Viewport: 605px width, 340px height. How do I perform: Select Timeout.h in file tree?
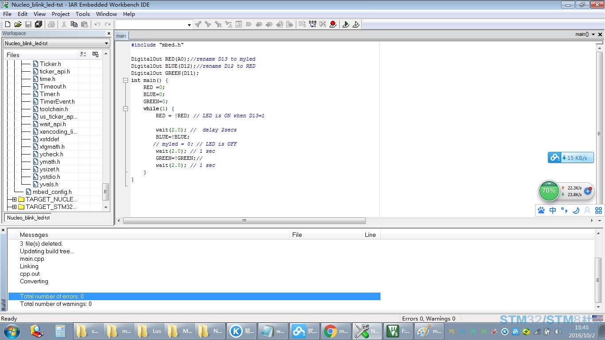point(53,86)
